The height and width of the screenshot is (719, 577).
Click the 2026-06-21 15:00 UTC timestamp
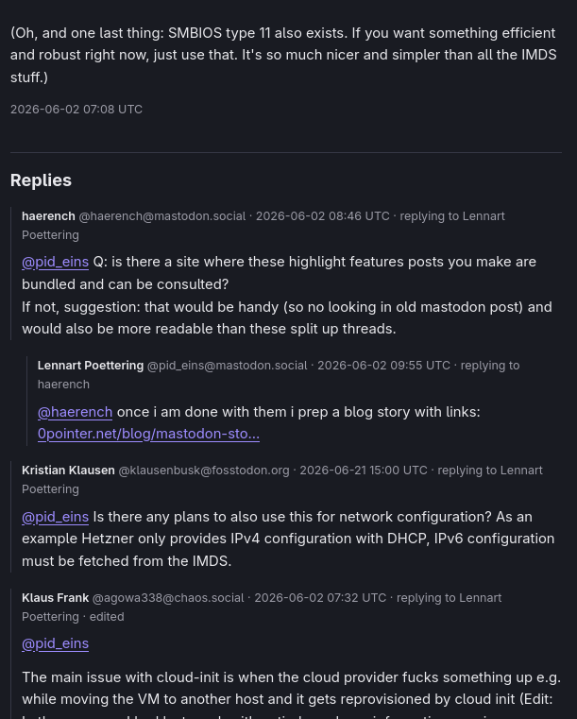[x=364, y=471]
